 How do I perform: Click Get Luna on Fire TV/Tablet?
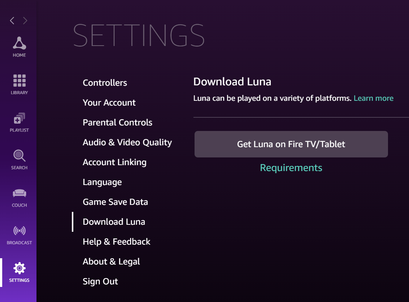click(x=291, y=144)
